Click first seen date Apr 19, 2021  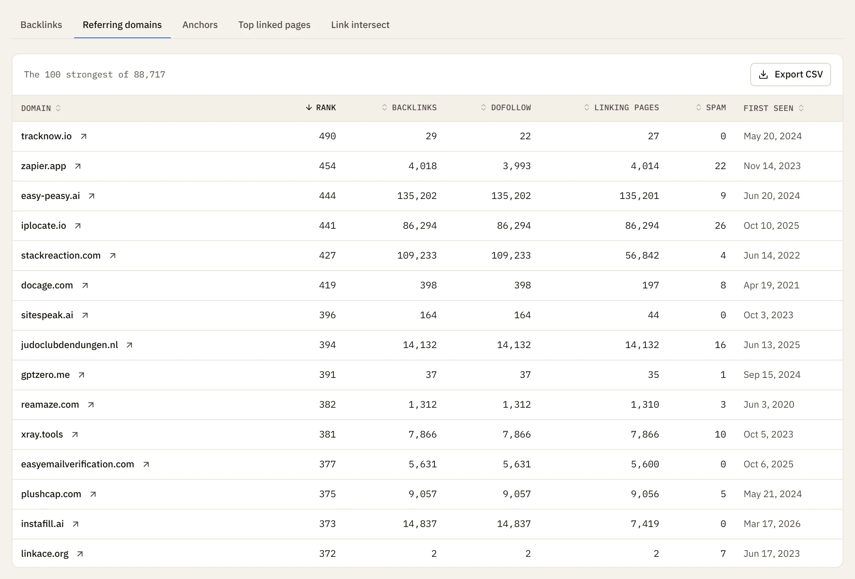tap(771, 285)
